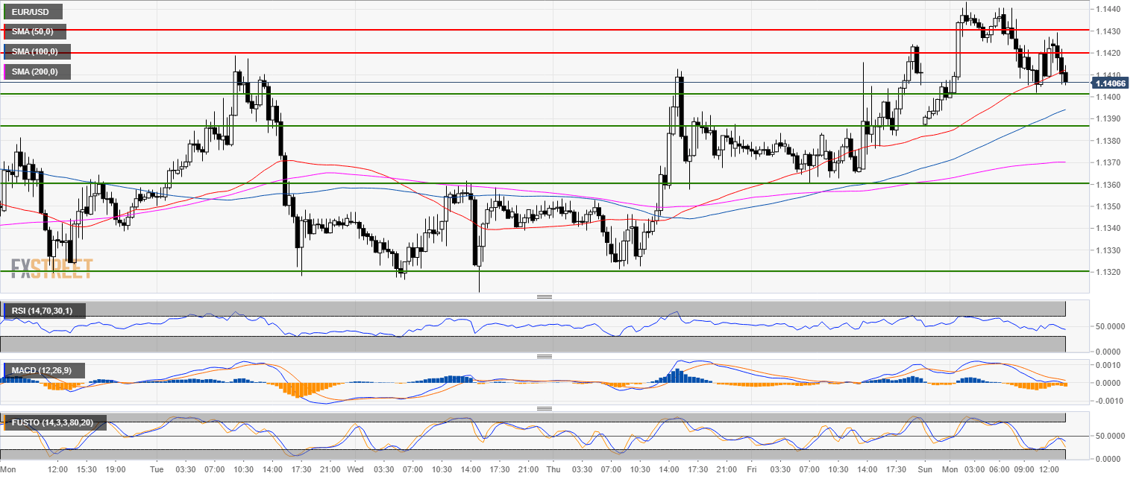Click the Fri date label on the time axis

coord(751,470)
